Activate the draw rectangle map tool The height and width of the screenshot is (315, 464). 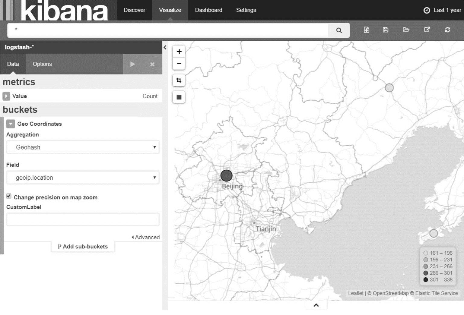click(179, 97)
